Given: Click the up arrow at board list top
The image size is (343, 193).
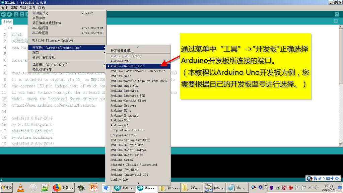Looking at the screenshot, I should click(138, 47).
